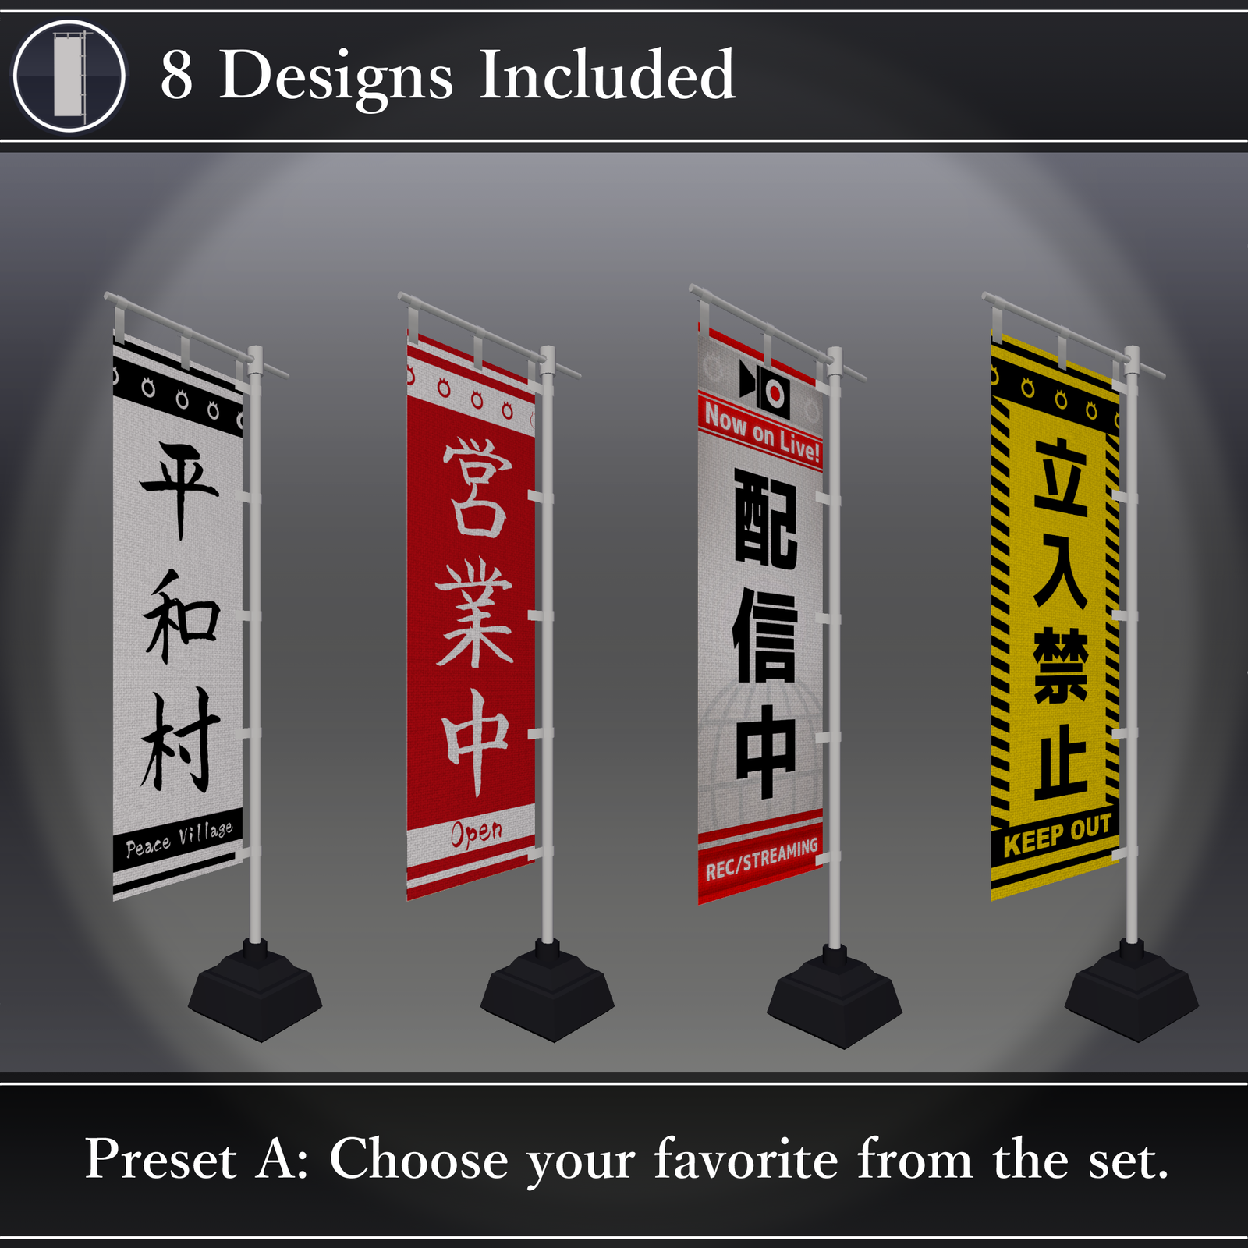
Task: Click the 'REC/STREAMING' label
Action: pos(761,859)
